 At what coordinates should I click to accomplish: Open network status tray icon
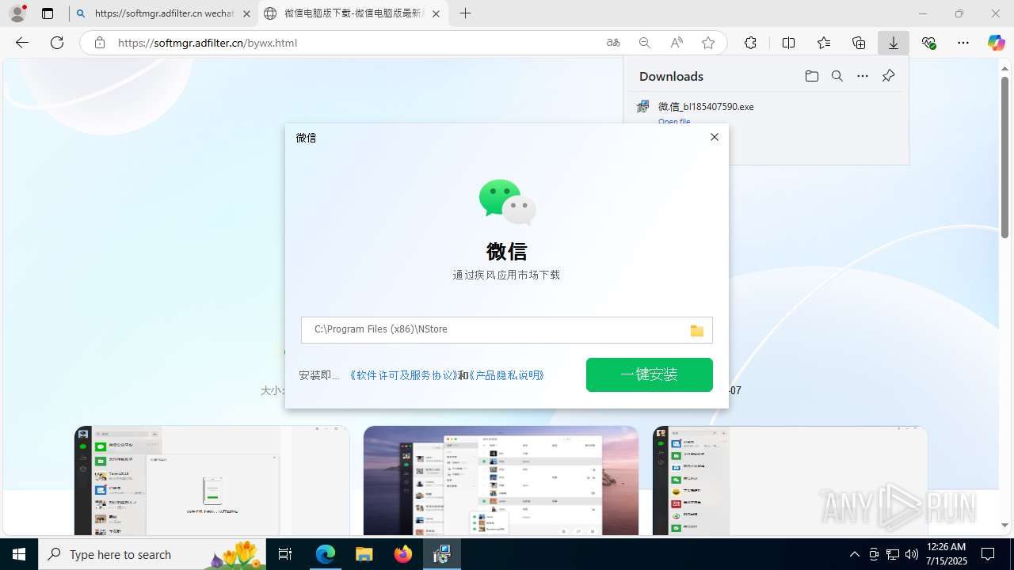893,554
